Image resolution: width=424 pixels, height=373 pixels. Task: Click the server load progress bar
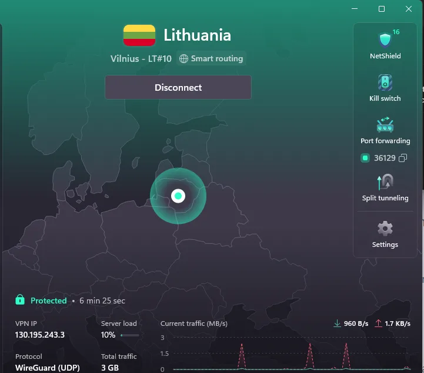pyautogui.click(x=130, y=335)
